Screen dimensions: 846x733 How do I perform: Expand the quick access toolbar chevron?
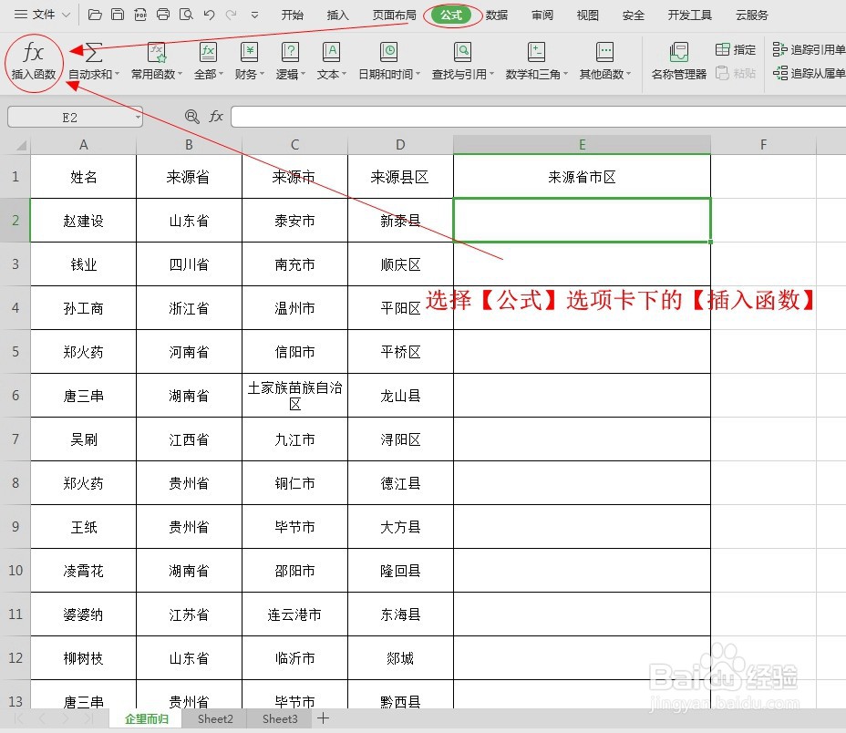tap(253, 14)
